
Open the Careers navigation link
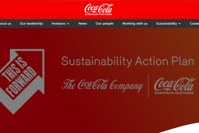point(194,24)
